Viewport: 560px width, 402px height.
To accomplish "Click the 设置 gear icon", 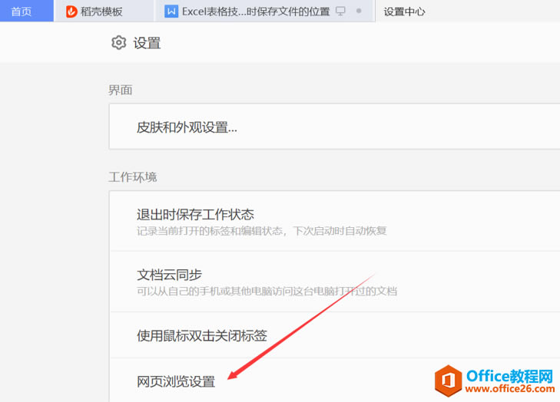I will click(118, 43).
